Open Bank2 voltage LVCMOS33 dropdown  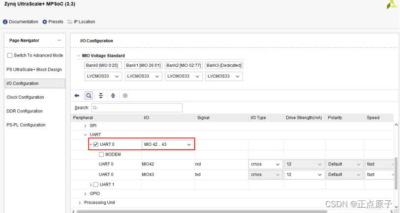coord(184,77)
